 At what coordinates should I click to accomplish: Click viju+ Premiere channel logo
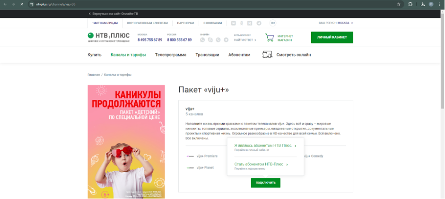click(190, 156)
